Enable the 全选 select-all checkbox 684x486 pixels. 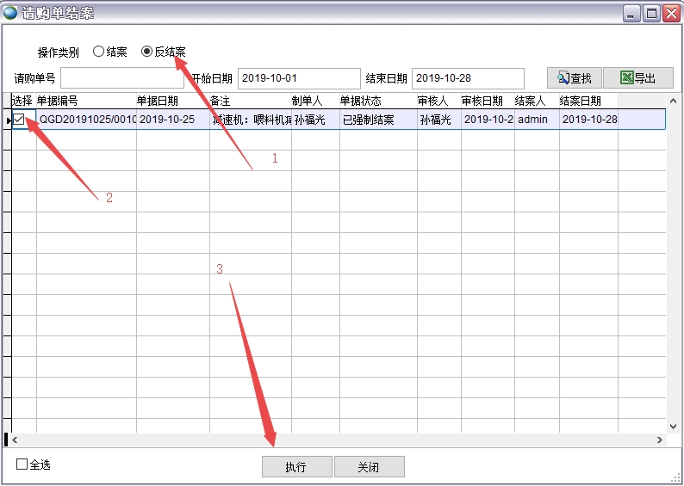[22, 464]
